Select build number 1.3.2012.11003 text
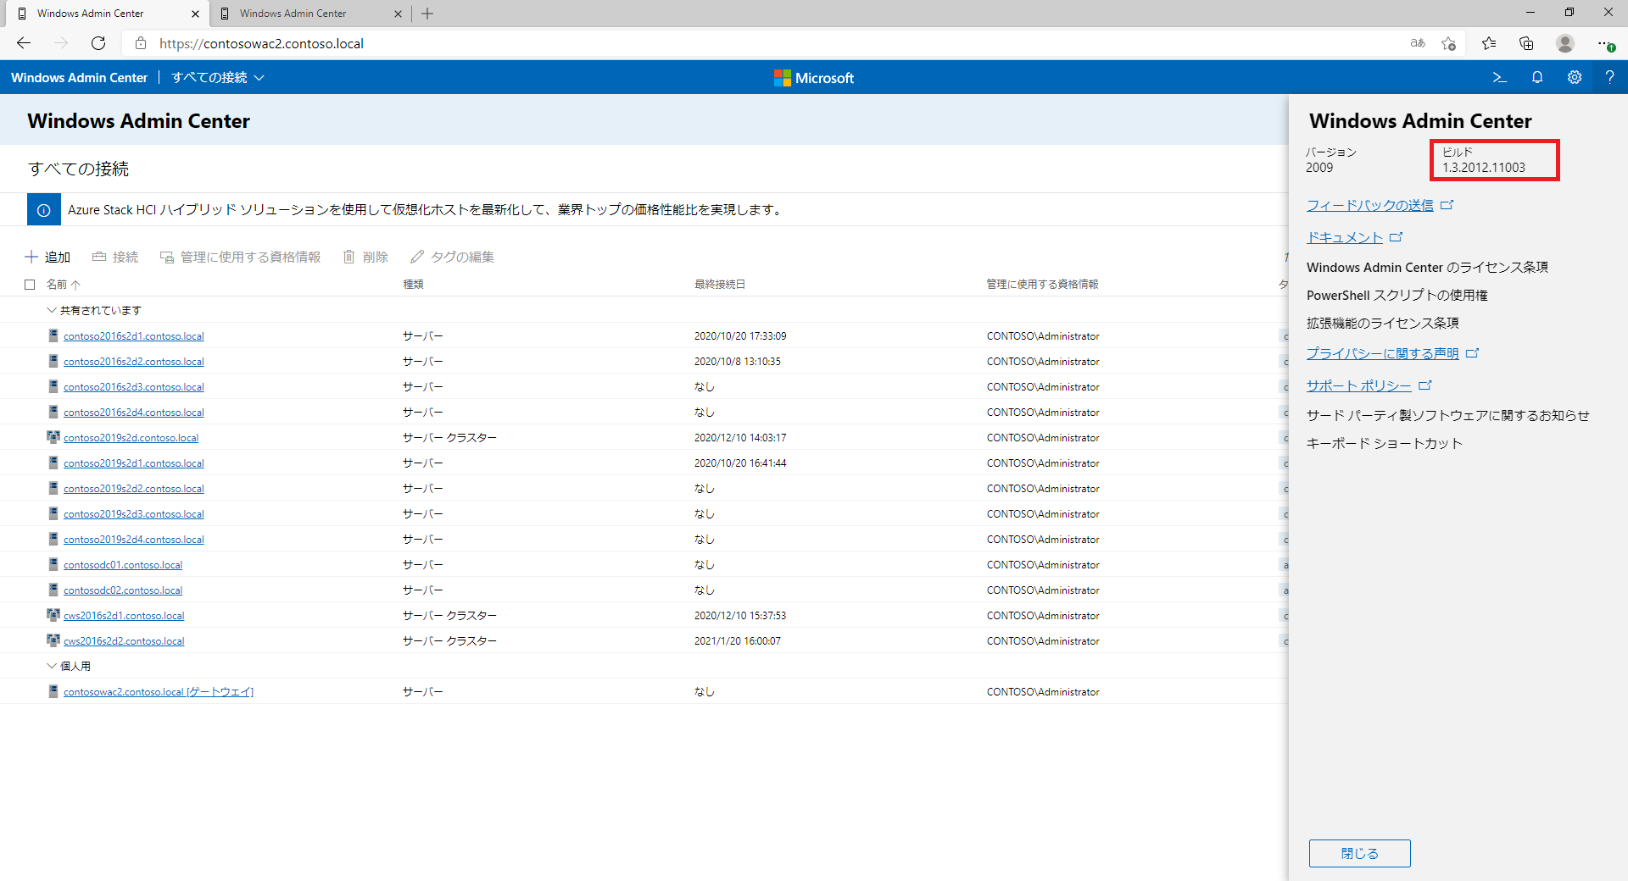This screenshot has width=1628, height=881. click(1484, 168)
